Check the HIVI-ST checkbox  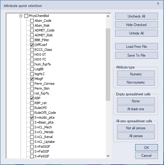(x=32, y=54)
